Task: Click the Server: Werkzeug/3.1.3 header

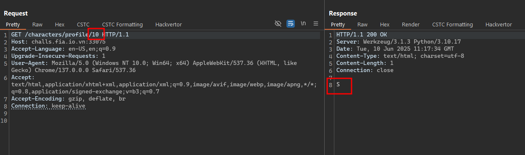Action: click(399, 42)
